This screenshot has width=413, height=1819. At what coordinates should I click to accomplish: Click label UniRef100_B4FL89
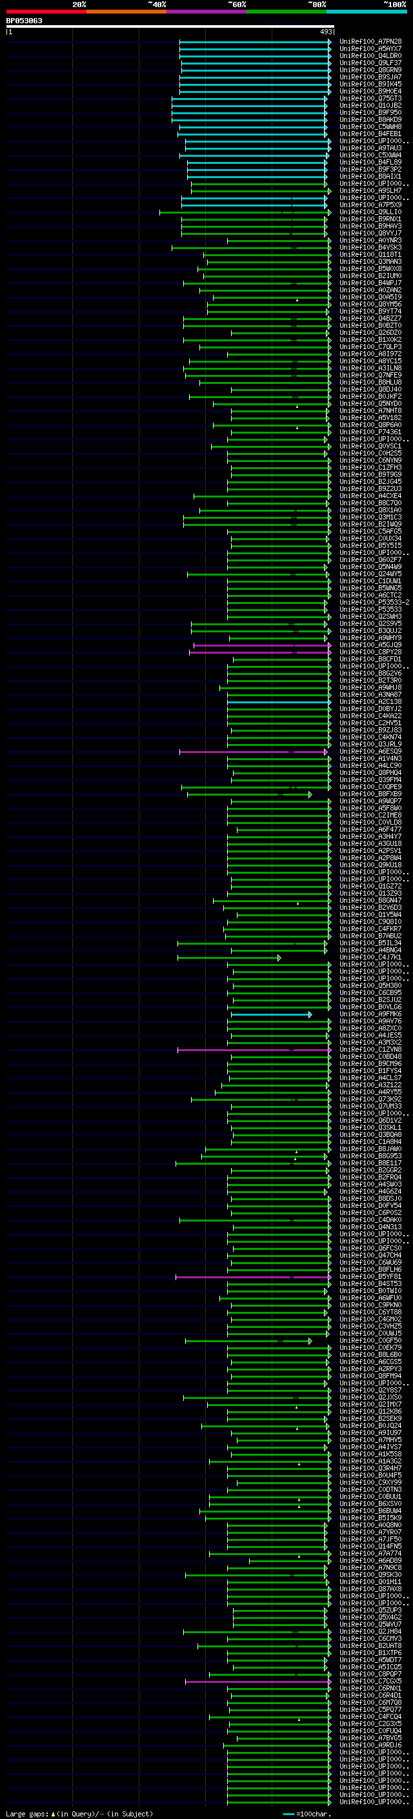click(370, 163)
